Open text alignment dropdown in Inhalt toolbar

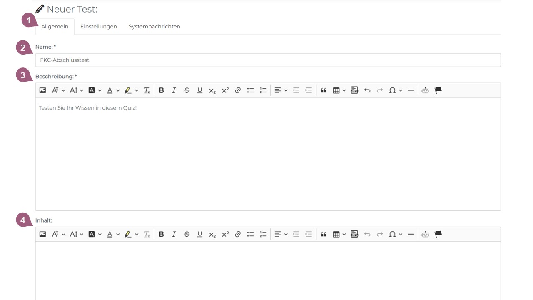point(281,234)
